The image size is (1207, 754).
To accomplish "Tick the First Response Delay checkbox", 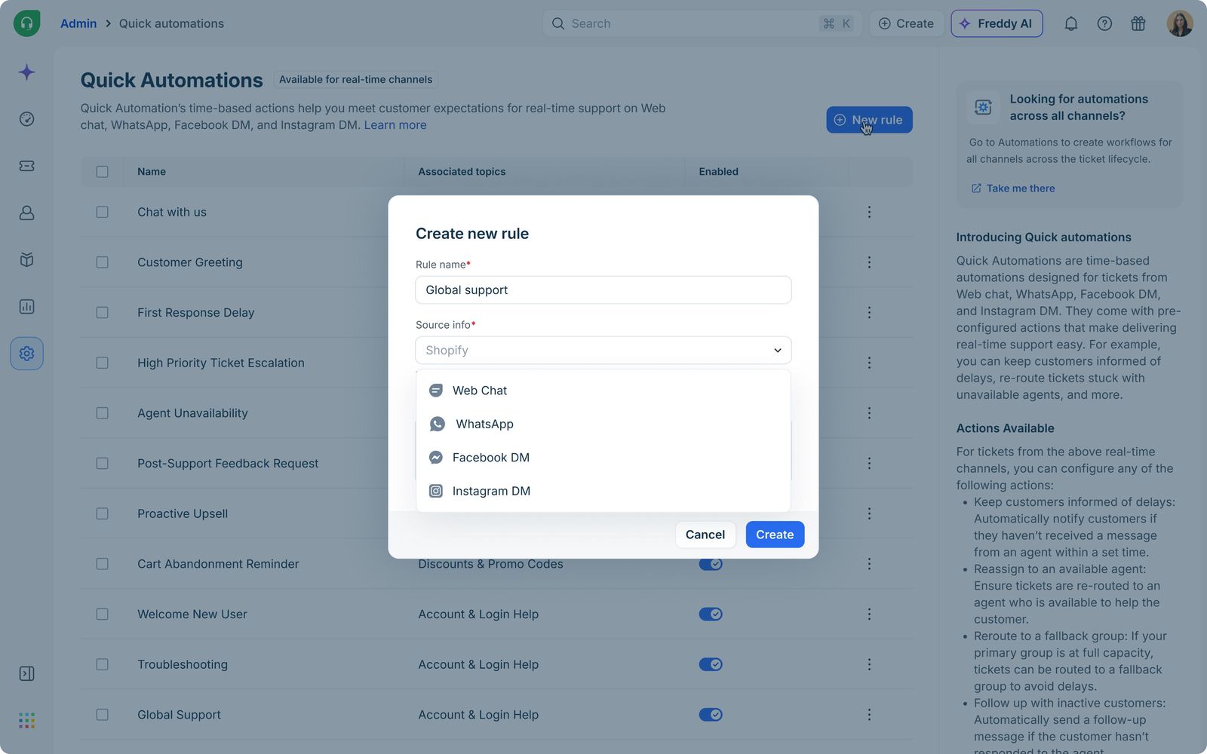I will 102,312.
